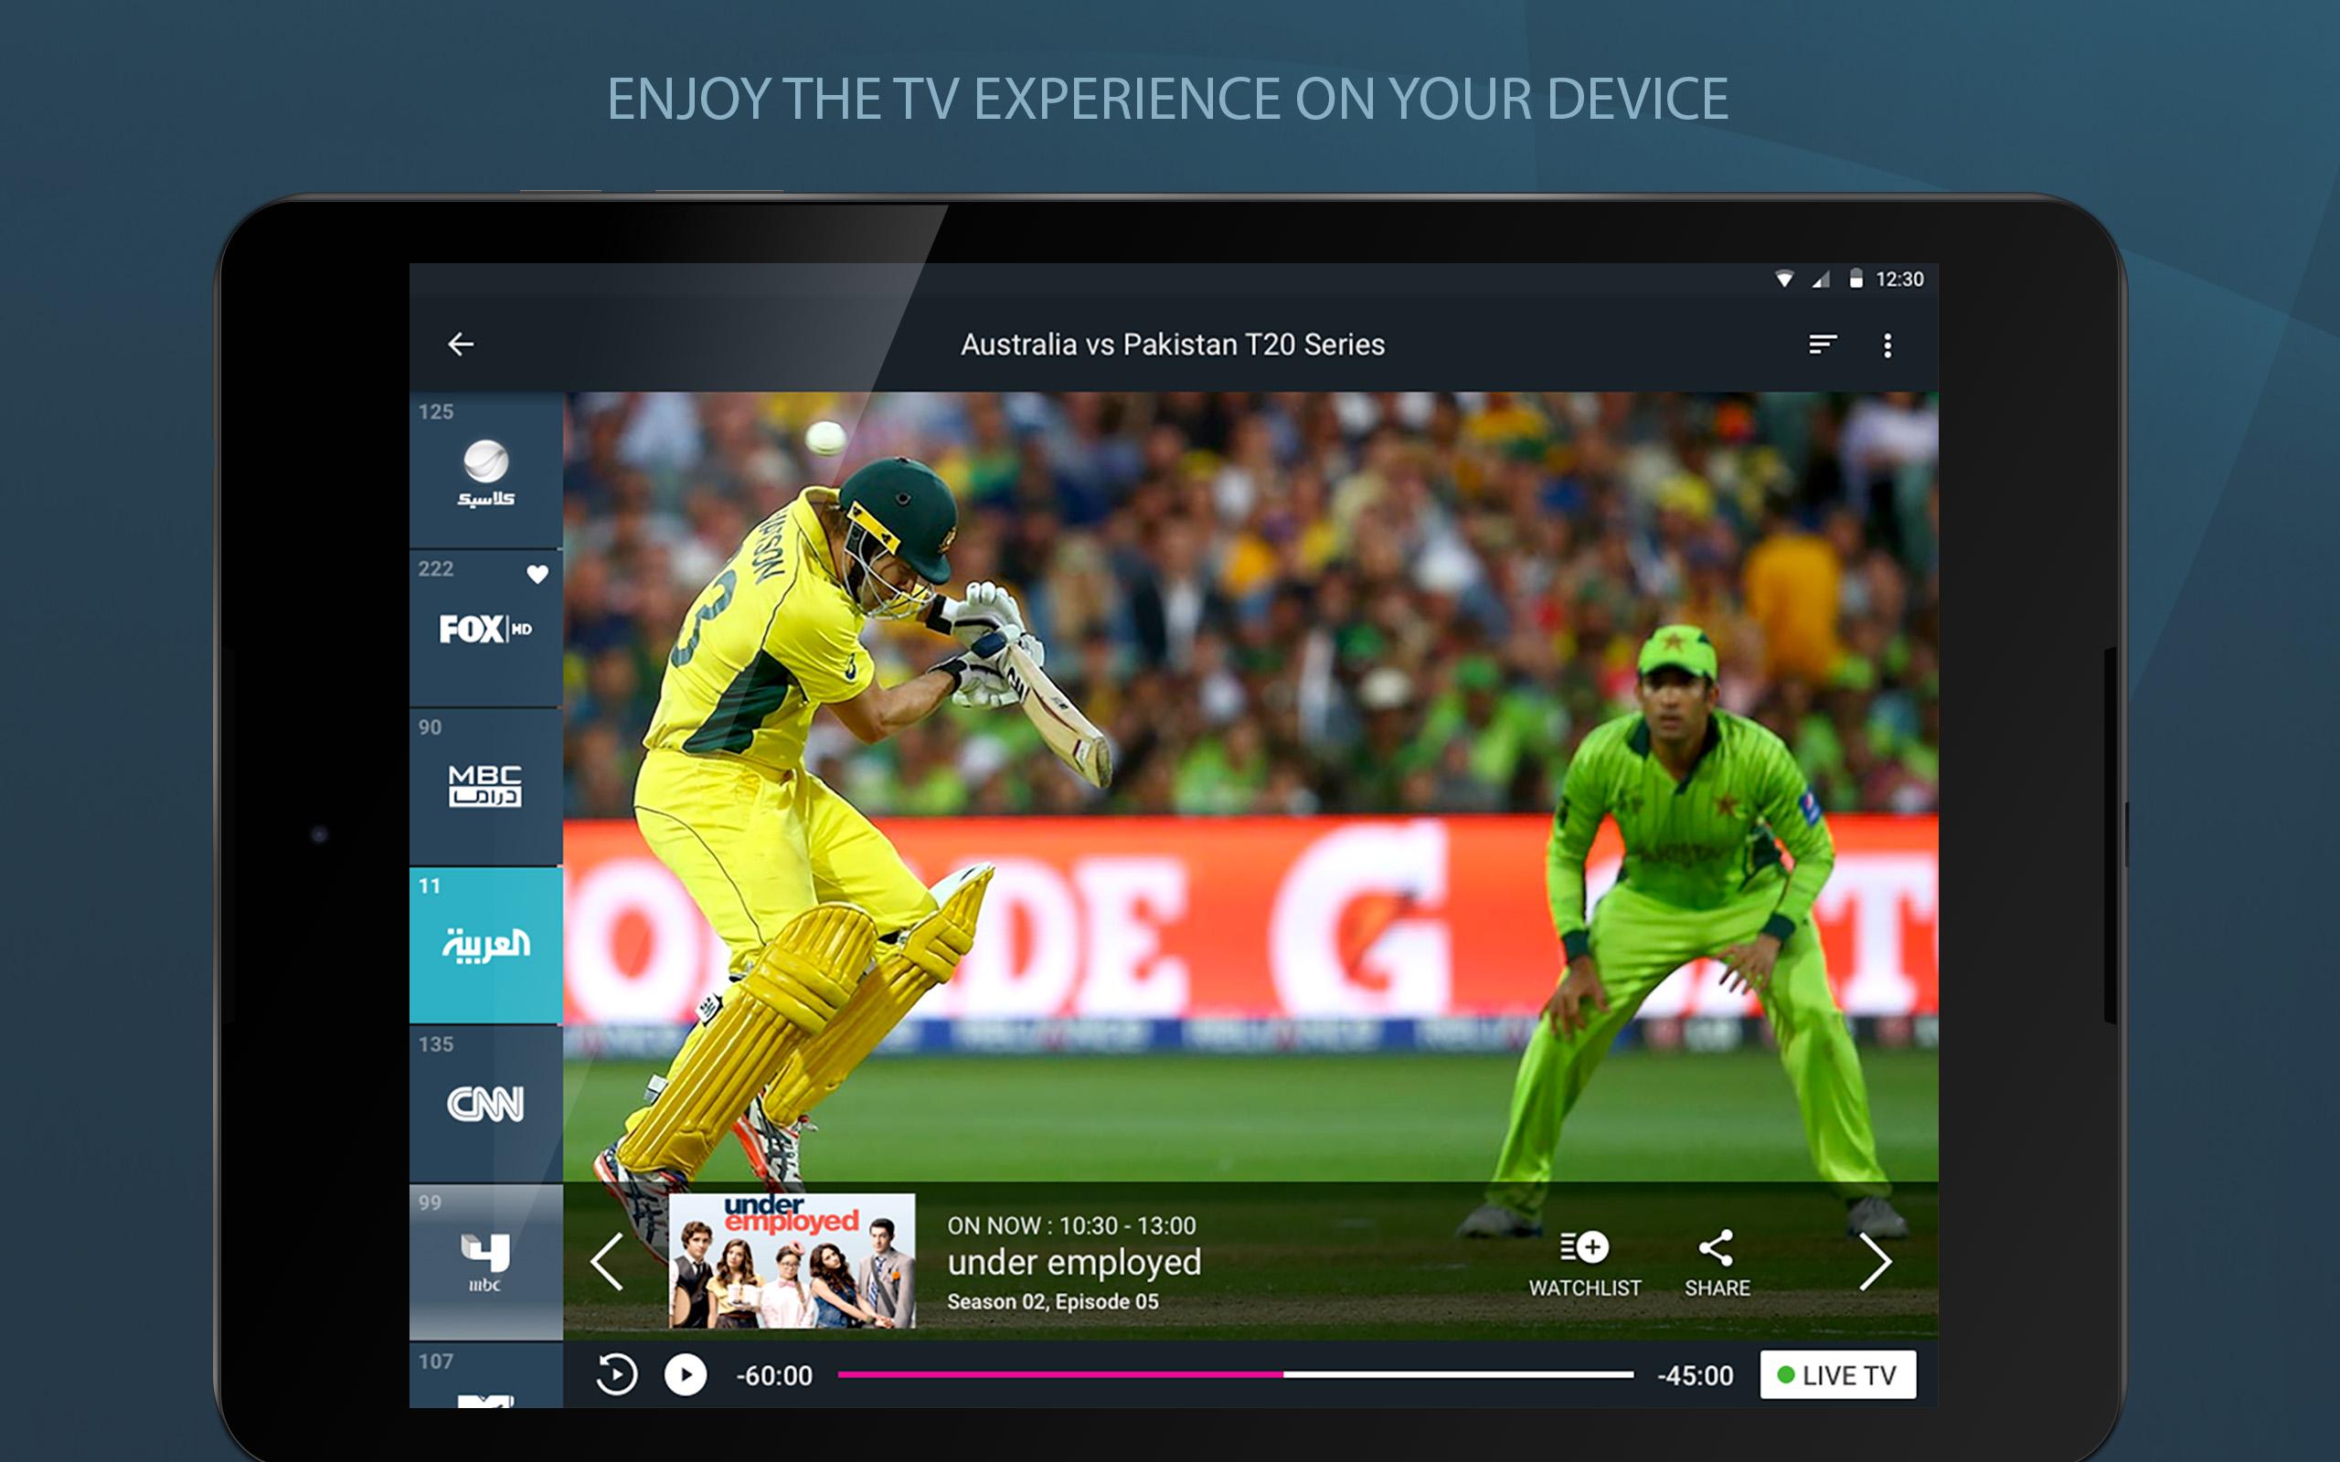Viewport: 2340px width, 1462px height.
Task: Show next program with right chevron
Action: (1874, 1261)
